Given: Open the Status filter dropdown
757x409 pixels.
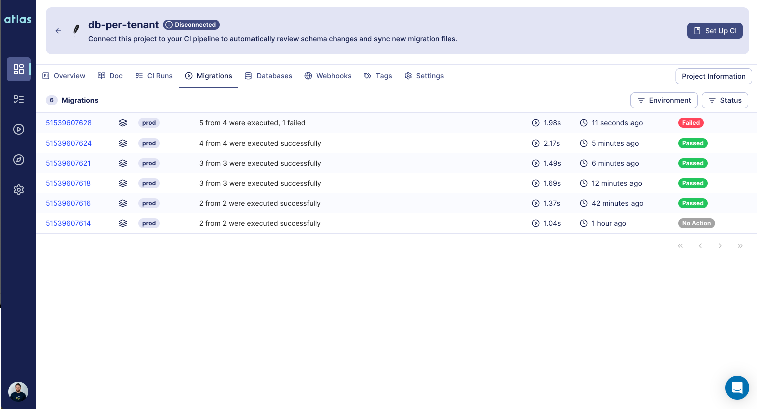Looking at the screenshot, I should [725, 100].
